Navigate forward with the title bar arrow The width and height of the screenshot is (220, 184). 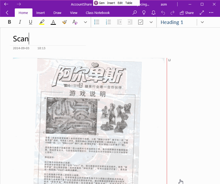click(x=19, y=4)
